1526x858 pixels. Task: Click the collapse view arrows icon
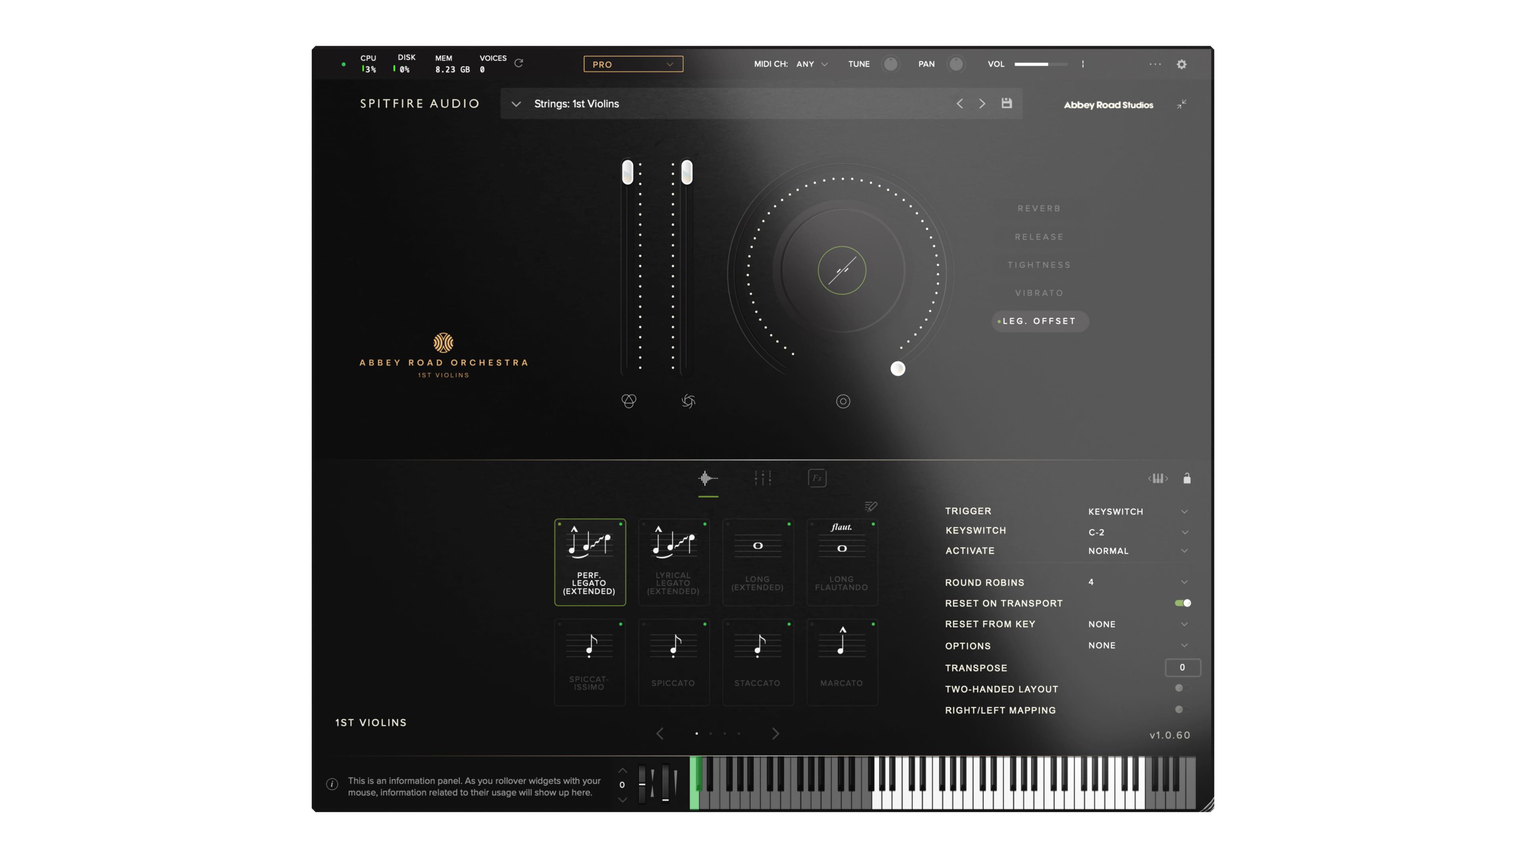coord(1181,104)
